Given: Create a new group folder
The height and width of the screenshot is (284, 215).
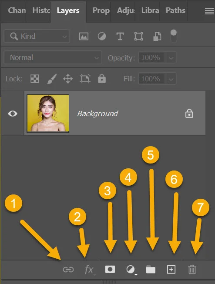Looking at the screenshot, I should [x=151, y=270].
